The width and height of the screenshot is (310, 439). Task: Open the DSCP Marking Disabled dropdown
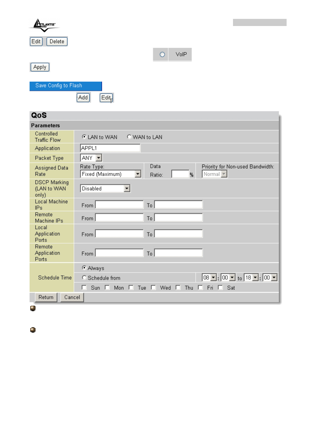tap(105, 188)
